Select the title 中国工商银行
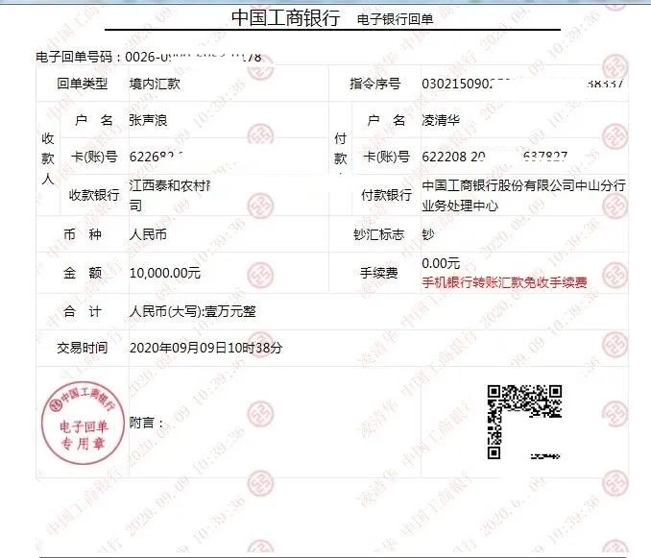 click(286, 18)
